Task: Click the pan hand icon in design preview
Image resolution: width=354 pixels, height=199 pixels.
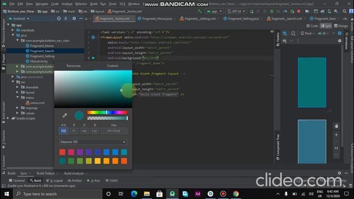Action: (x=336, y=126)
